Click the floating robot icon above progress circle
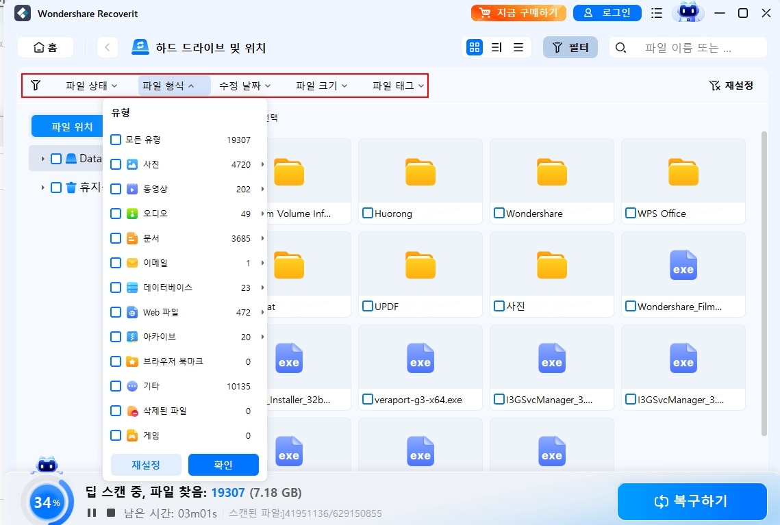This screenshot has width=780, height=525. [47, 465]
